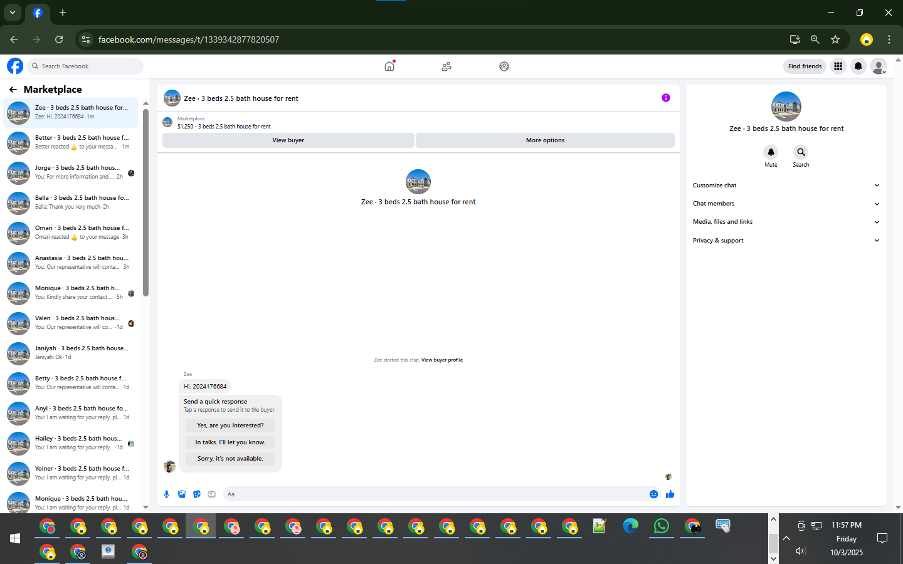Open the Anastasia chat in the list
The image size is (903, 564).
[x=71, y=263]
